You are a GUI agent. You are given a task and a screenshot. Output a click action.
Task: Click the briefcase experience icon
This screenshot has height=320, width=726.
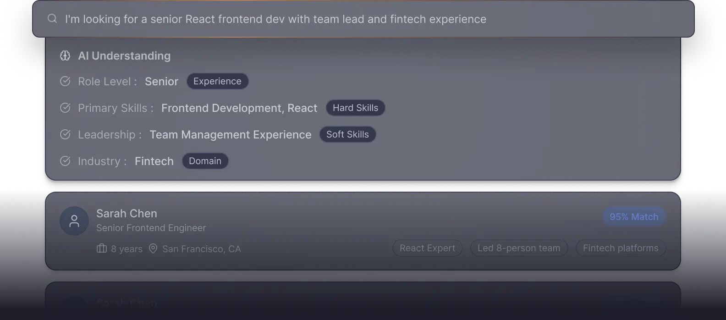(102, 248)
